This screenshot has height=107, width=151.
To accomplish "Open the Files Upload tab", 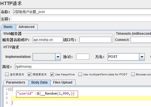I will click(x=63, y=82).
